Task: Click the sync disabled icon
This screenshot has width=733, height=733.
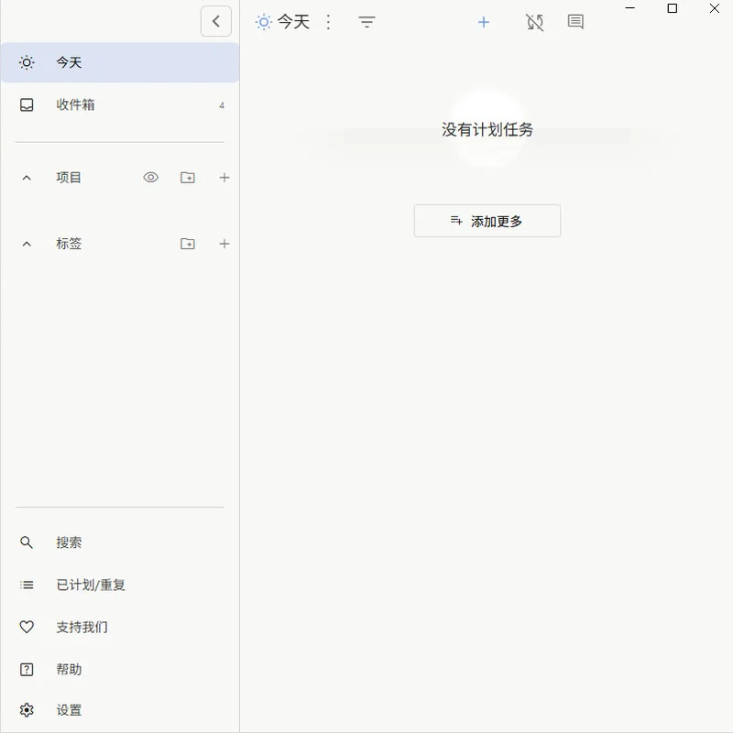Action: (535, 22)
